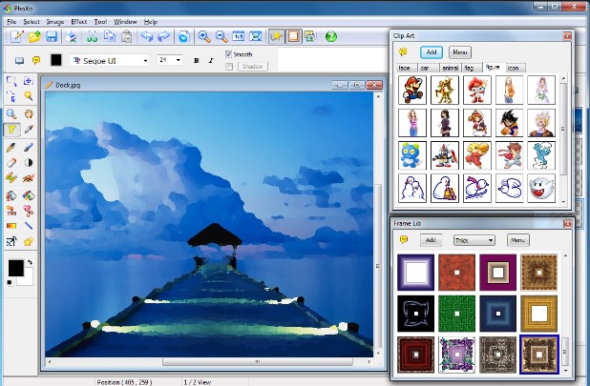Click the black text color swatch
Screen dimensions: 590x386
(55, 60)
